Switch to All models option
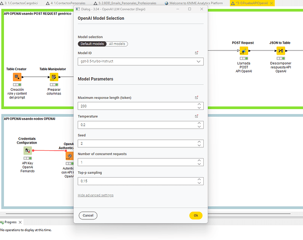303x240 pixels. (x=117, y=44)
